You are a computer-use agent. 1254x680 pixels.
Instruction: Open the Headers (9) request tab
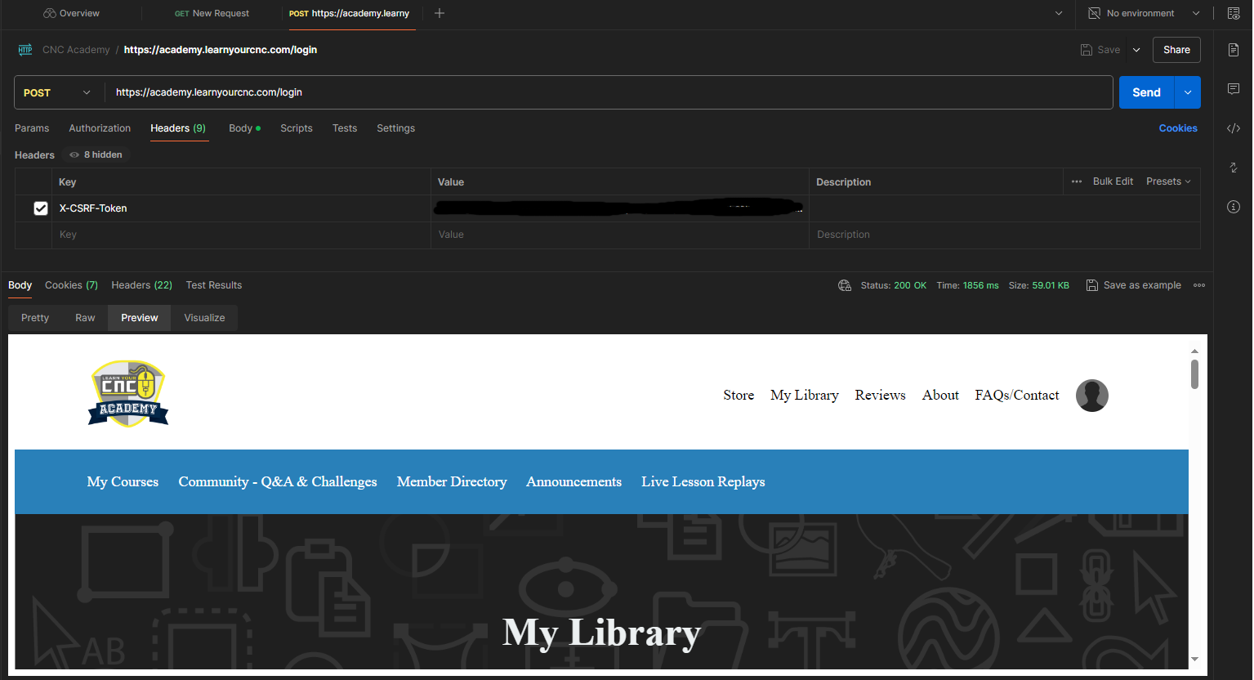pyautogui.click(x=178, y=128)
